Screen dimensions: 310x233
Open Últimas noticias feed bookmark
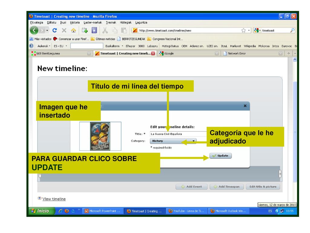click(x=103, y=39)
